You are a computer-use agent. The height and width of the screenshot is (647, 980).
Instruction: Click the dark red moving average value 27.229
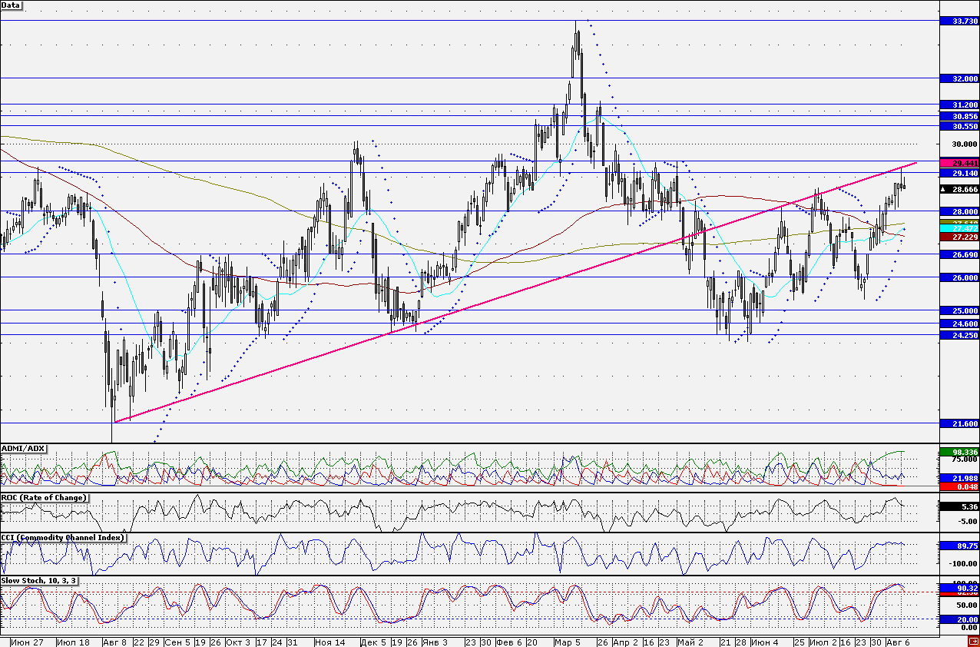coord(960,237)
